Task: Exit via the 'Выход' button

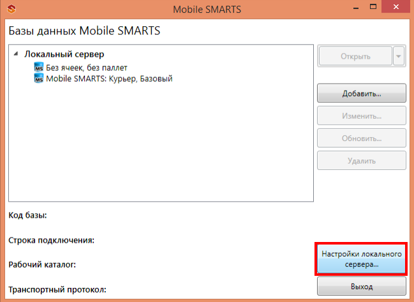Action: click(x=362, y=286)
